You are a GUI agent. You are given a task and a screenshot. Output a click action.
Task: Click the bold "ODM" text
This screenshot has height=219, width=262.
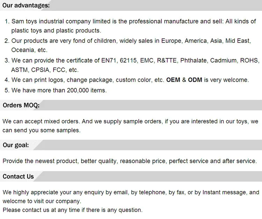coord(195,80)
